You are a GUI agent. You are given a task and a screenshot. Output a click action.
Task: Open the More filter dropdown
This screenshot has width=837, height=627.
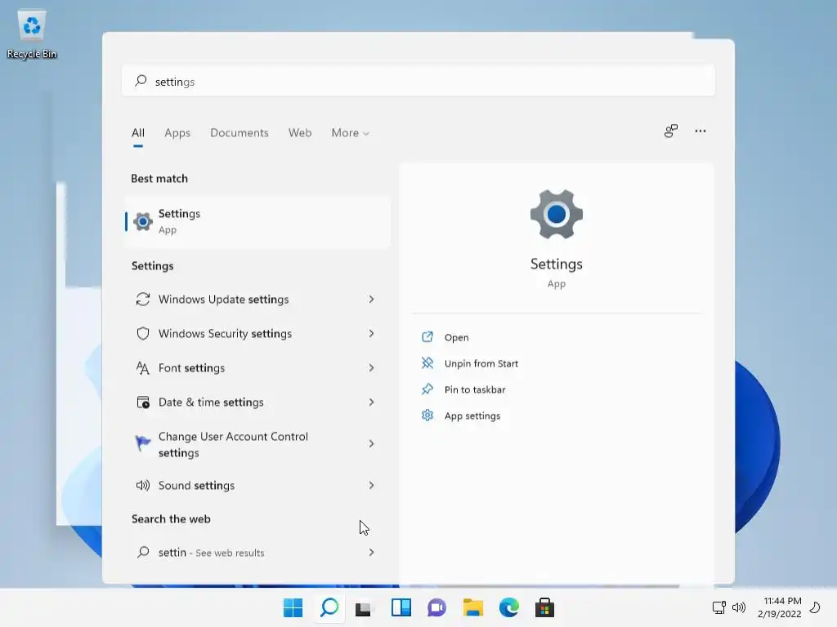tap(350, 133)
